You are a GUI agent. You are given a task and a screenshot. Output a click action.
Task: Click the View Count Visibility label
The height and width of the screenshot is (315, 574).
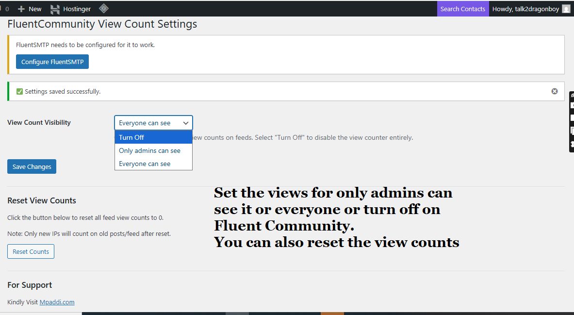[x=39, y=122]
